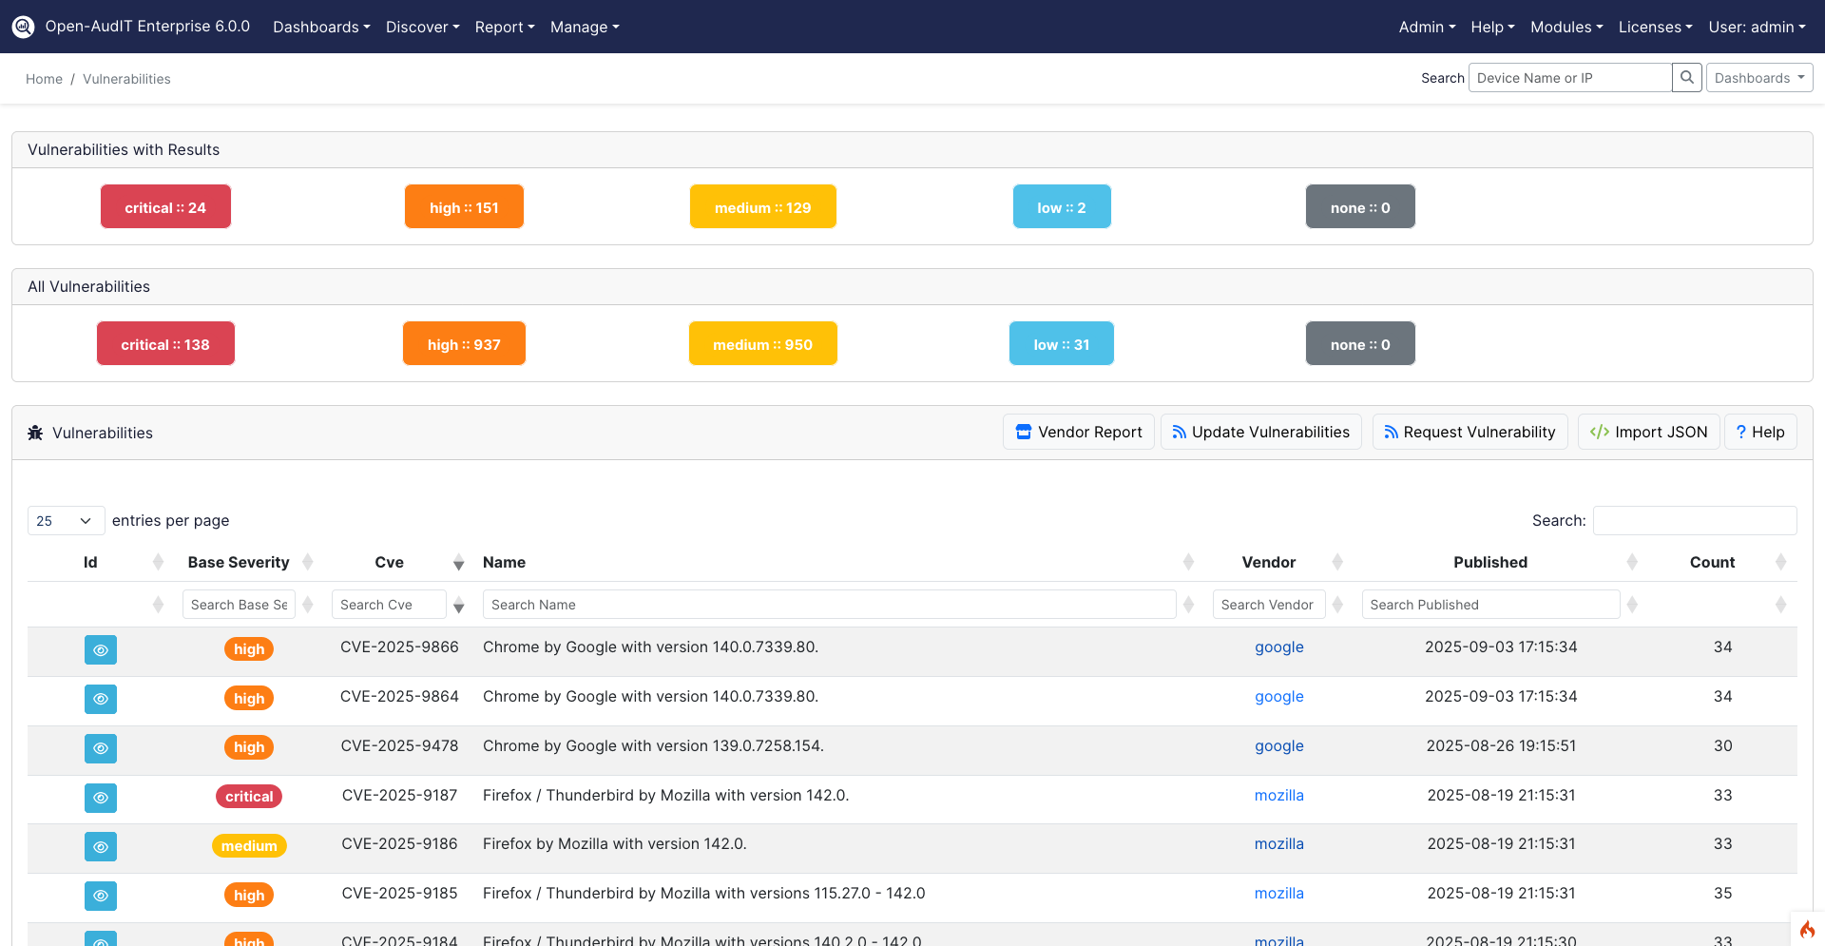Open the eye icon for CVE-2025-9866 row
The image size is (1825, 946).
tap(101, 650)
